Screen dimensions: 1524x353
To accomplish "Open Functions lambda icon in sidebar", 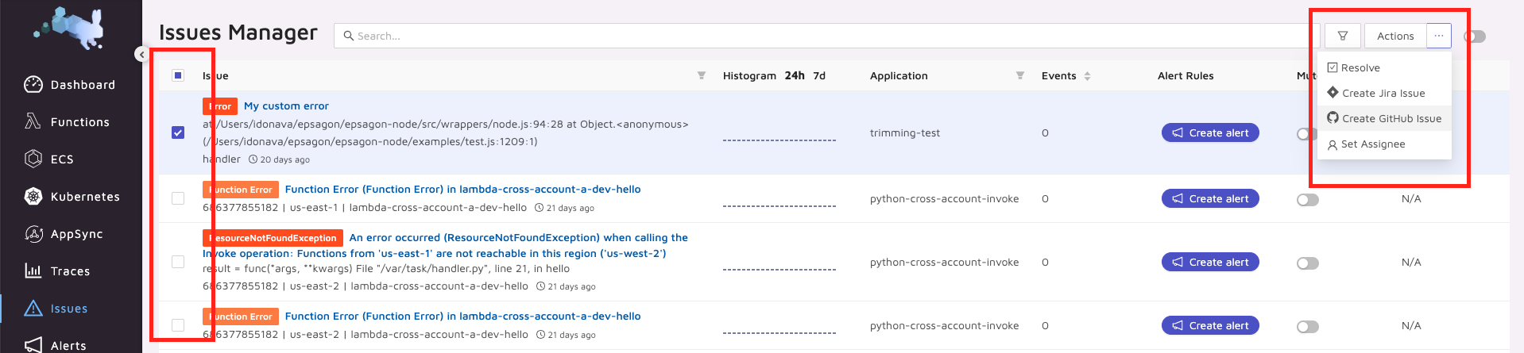I will pyautogui.click(x=33, y=121).
